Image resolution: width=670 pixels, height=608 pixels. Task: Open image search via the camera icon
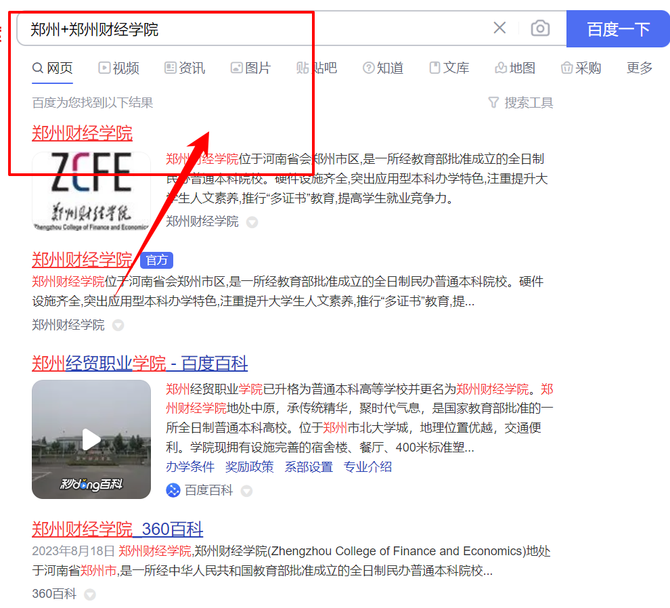click(540, 28)
